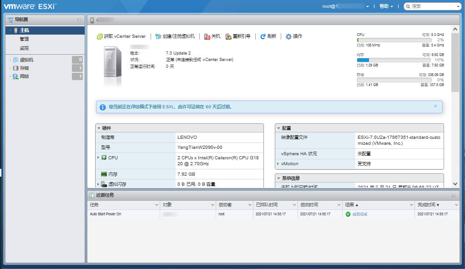
Task: Dismiss the evaluation license notice
Action: (x=435, y=106)
